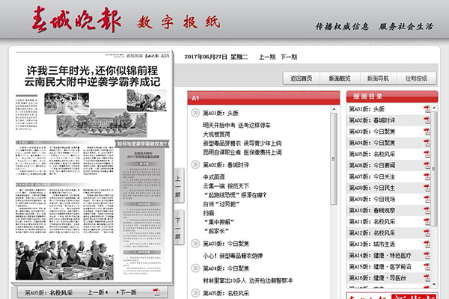Open article 树林里窜出10多人 边开枪边朝警察冲
Image resolution: width=449 pixels, height=299 pixels.
point(248,281)
